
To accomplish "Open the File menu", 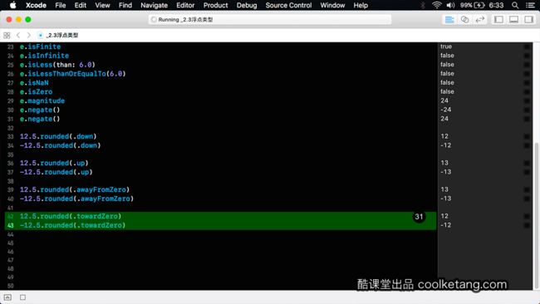I will 61,5.
